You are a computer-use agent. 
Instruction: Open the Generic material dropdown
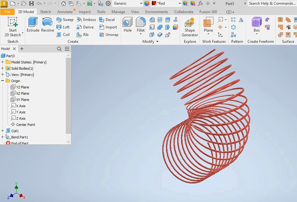[141, 4]
